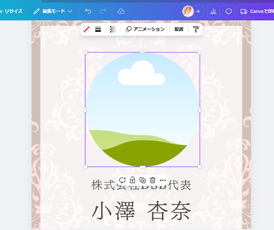Image resolution: width=274 pixels, height=230 pixels.
Task: Click the undo arrow
Action: pyautogui.click(x=88, y=11)
